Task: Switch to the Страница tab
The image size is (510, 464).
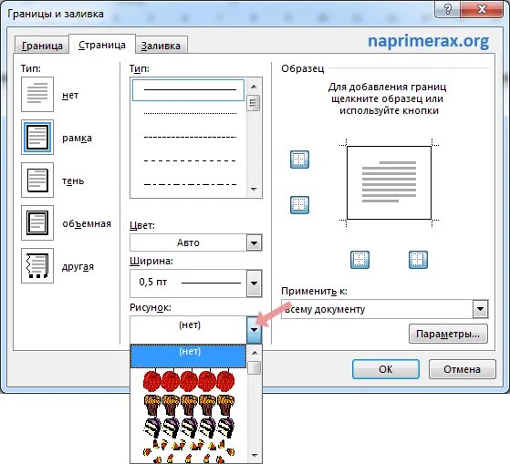Action: (x=102, y=45)
